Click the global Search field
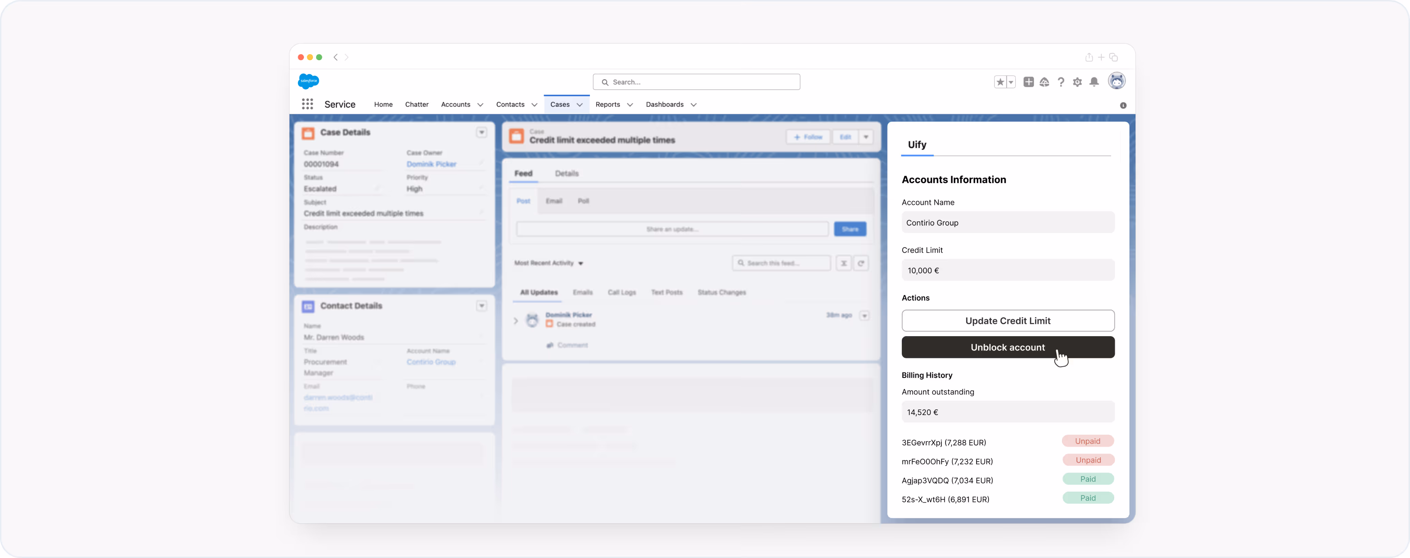The image size is (1410, 558). point(696,82)
